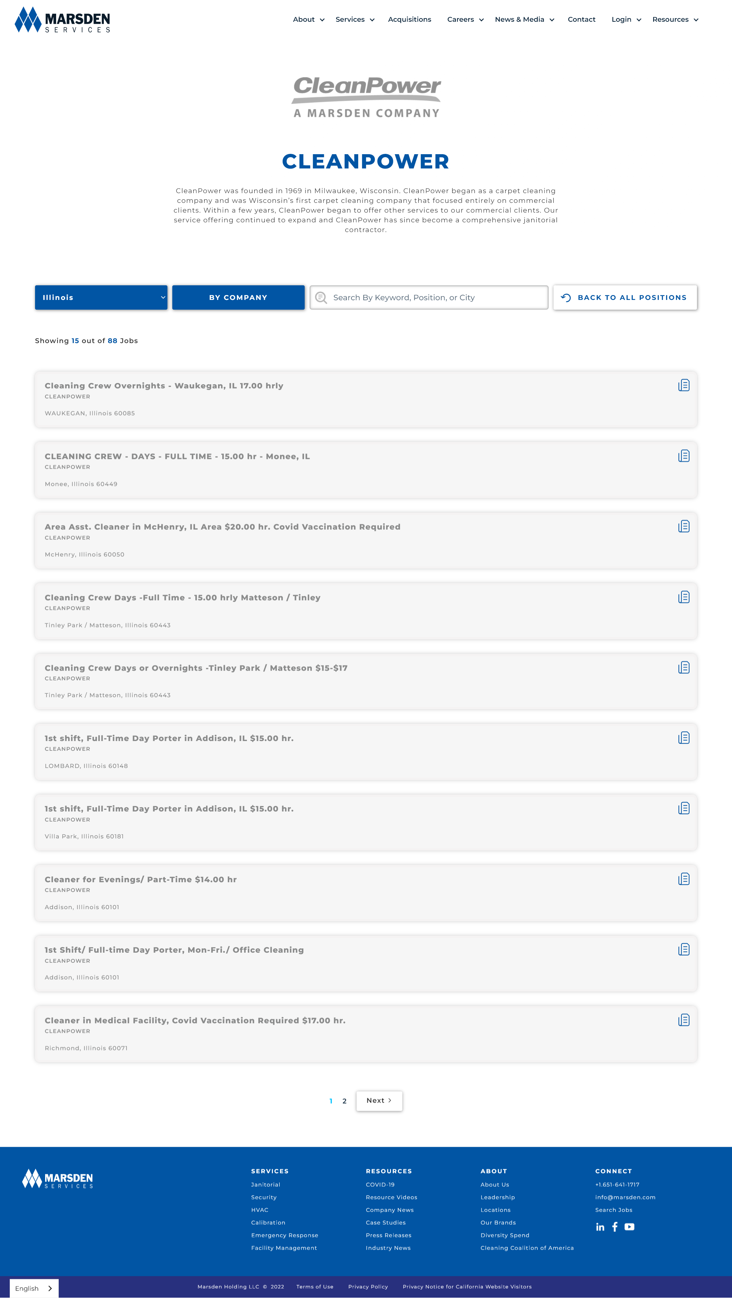Open Marsden LinkedIn page icon

[600, 1227]
